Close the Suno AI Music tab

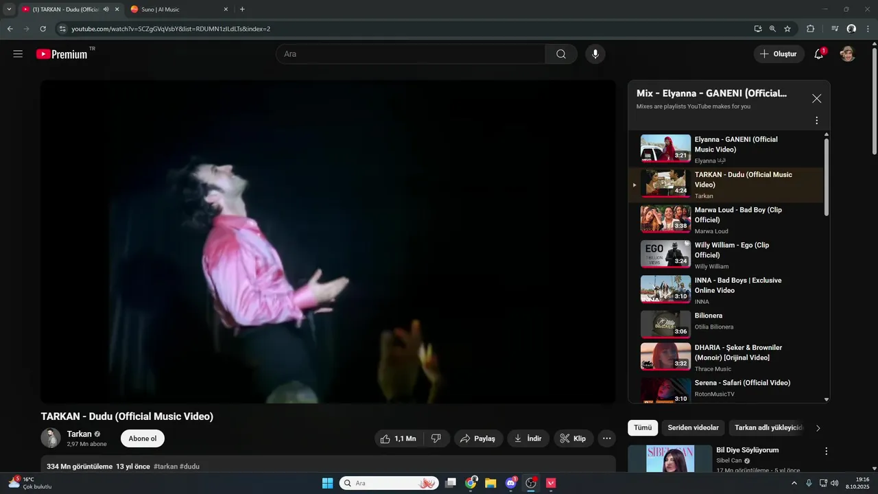(226, 10)
